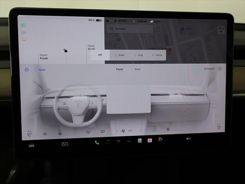
Task: Tap the fan speed LO label
Action: (x=130, y=130)
